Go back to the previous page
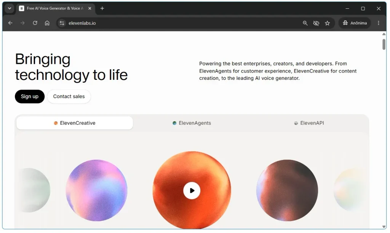The height and width of the screenshot is (233, 390). [x=10, y=23]
